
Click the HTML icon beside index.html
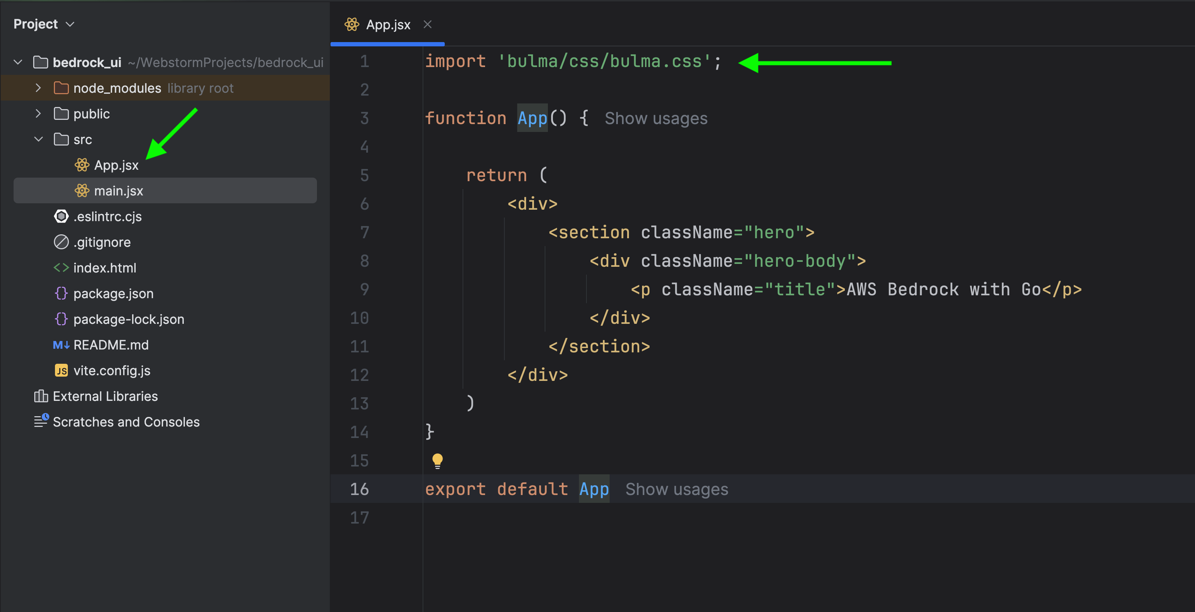pos(61,268)
